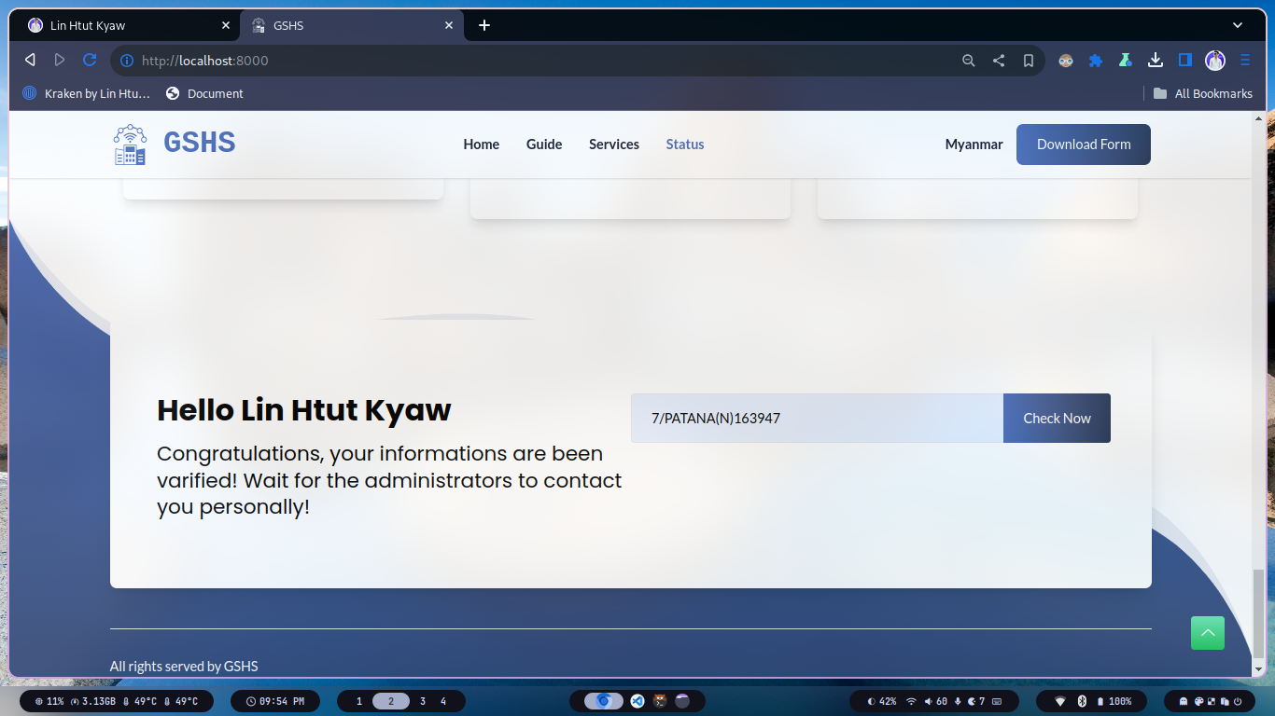Focus the ID number input field
The width and height of the screenshot is (1275, 716).
click(x=817, y=419)
